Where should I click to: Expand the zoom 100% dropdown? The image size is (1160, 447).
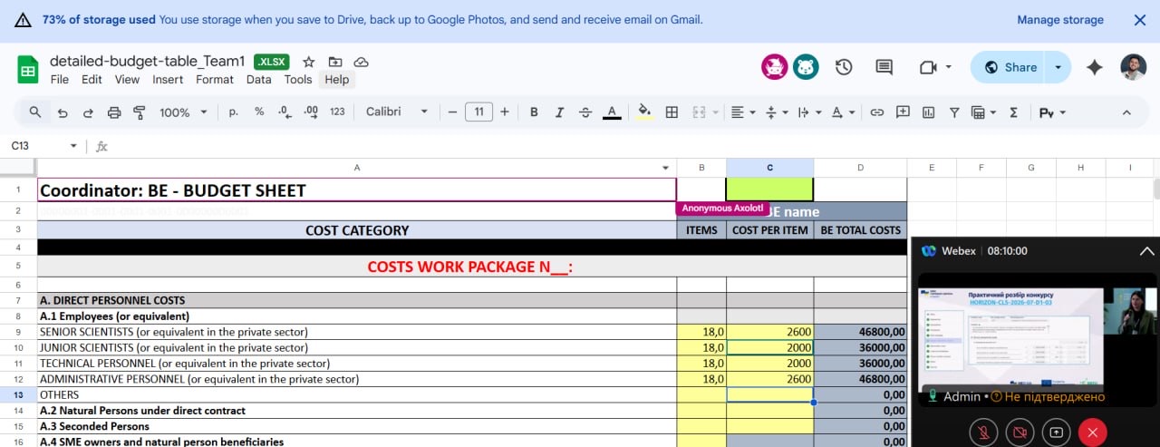tap(183, 112)
